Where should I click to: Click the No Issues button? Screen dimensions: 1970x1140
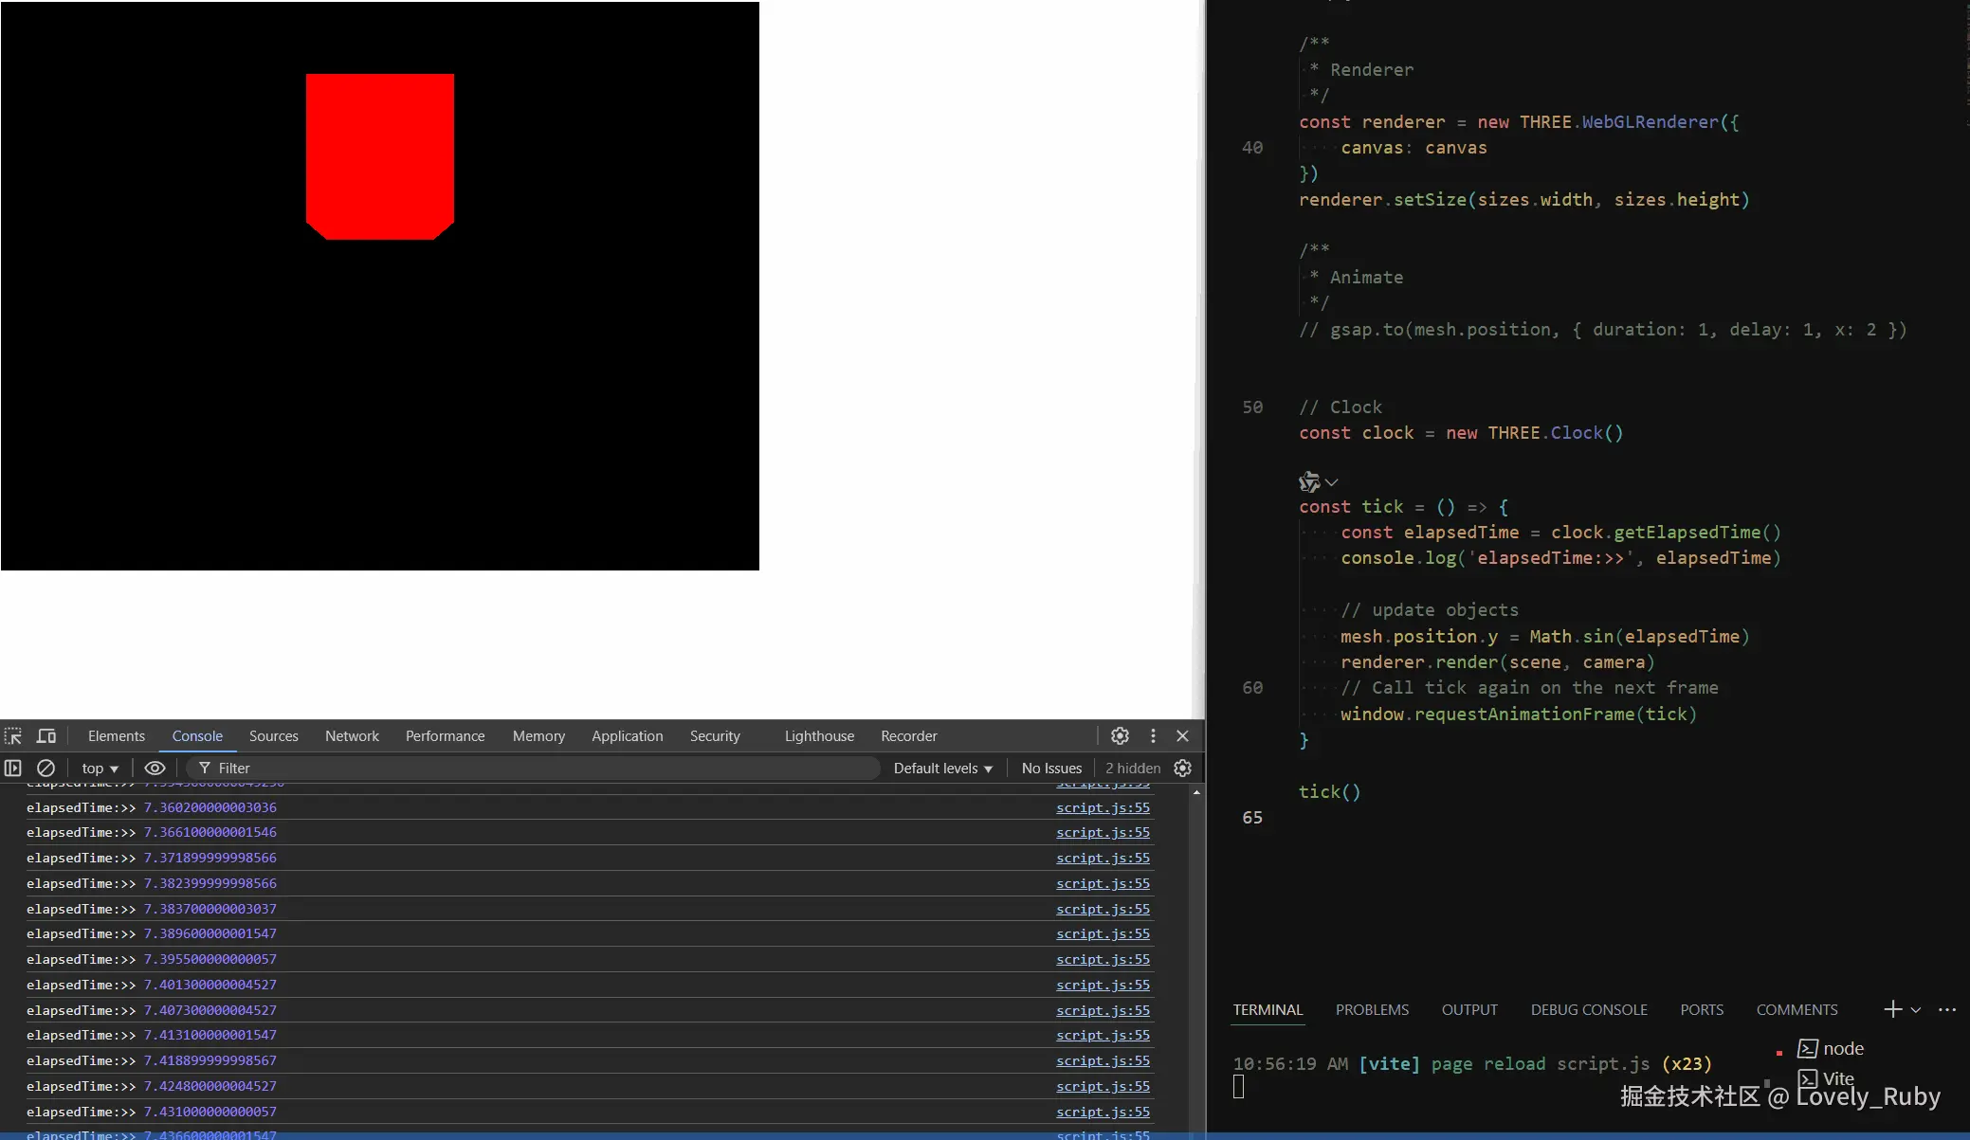tap(1051, 769)
